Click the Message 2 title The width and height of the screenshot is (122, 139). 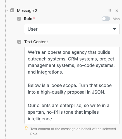coord(27,11)
